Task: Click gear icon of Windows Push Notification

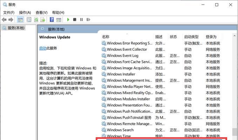Action: tap(104, 111)
